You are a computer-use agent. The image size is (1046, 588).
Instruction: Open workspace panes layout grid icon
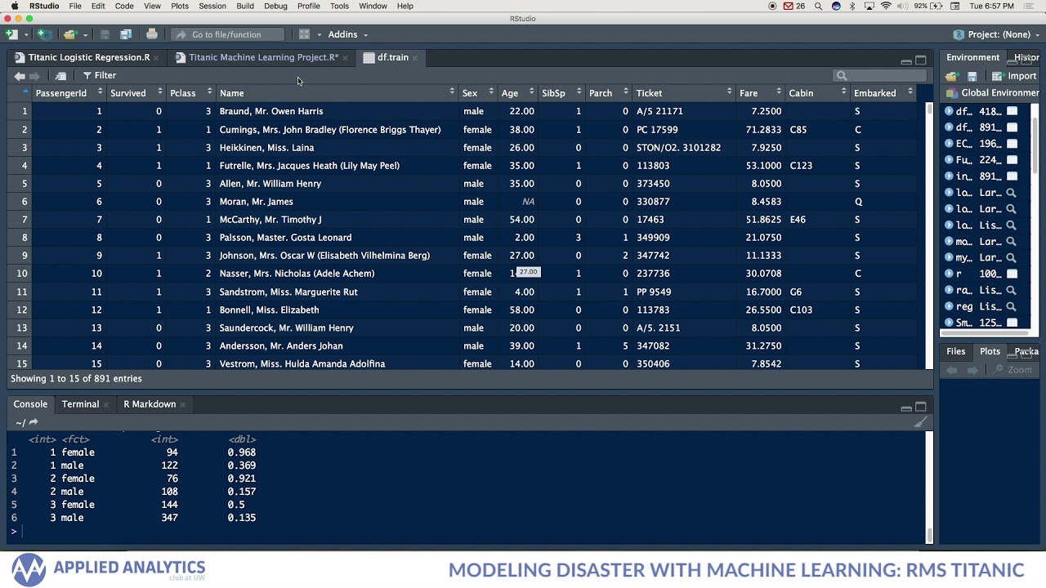click(304, 34)
